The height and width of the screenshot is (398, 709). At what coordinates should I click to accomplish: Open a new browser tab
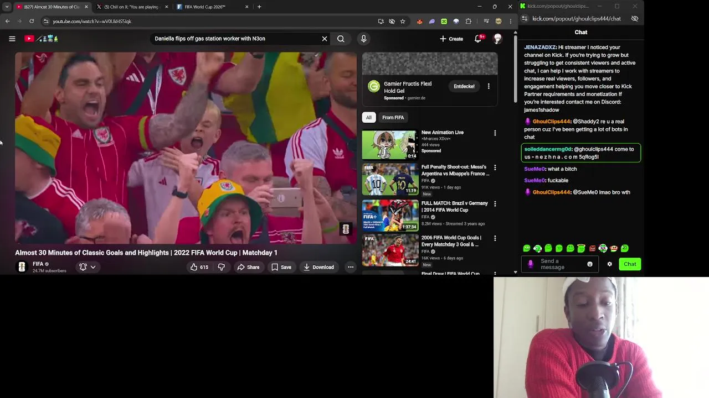click(259, 7)
